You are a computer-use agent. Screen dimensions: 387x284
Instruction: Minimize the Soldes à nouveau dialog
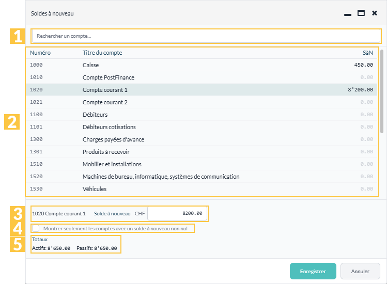(x=348, y=15)
